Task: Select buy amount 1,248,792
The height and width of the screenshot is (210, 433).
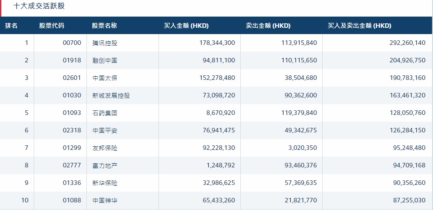Action: point(221,165)
